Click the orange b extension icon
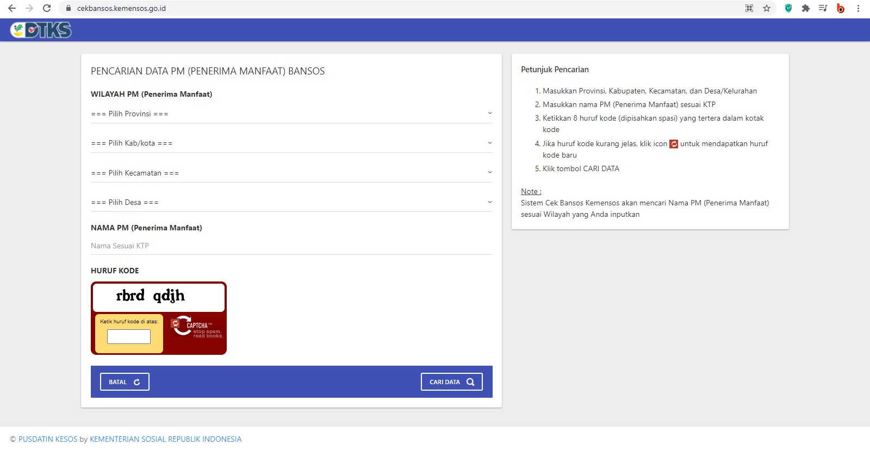 pos(841,8)
